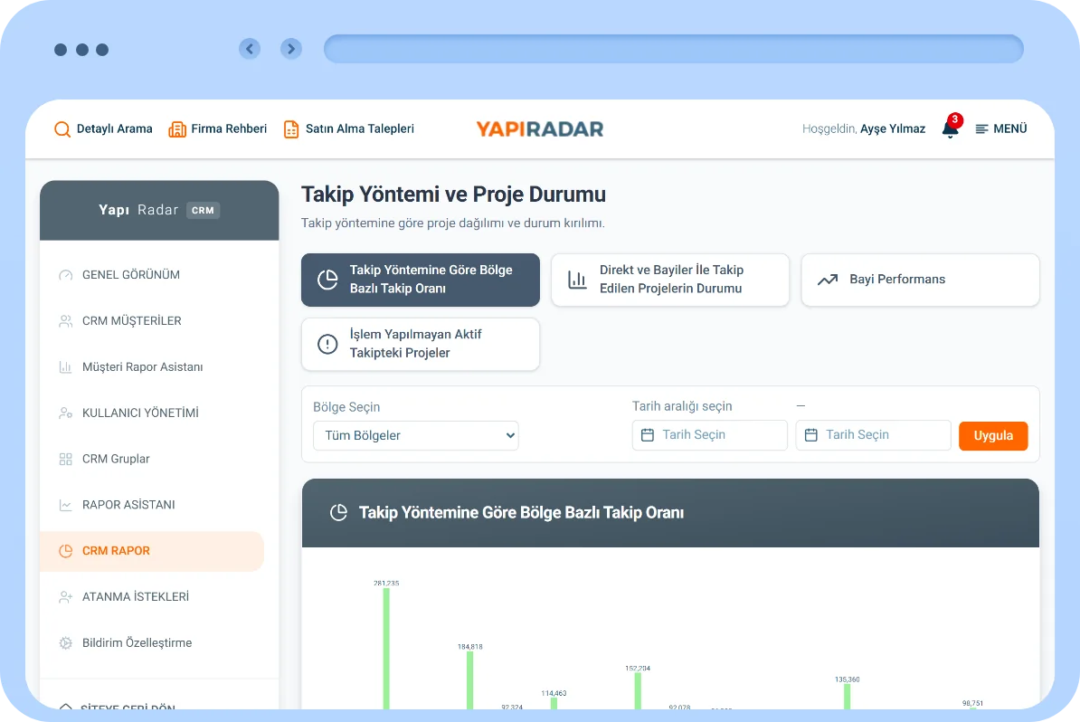1080x722 pixels.
Task: Open the MENÜ button
Action: 1000,128
